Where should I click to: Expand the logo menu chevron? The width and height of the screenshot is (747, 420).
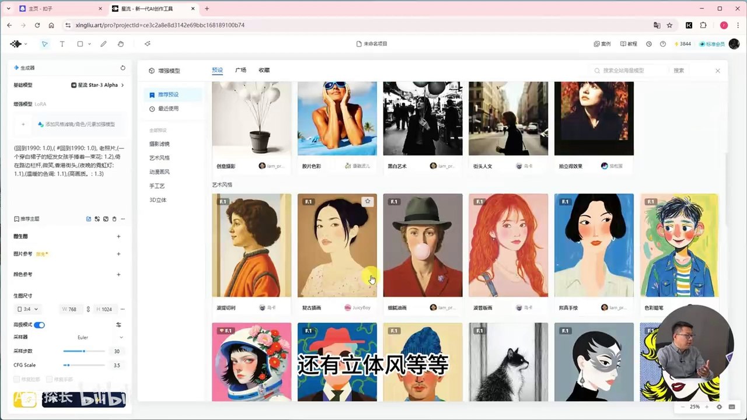click(x=26, y=44)
